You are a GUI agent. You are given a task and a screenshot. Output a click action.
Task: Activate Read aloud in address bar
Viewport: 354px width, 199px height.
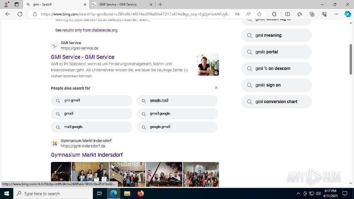(x=248, y=14)
